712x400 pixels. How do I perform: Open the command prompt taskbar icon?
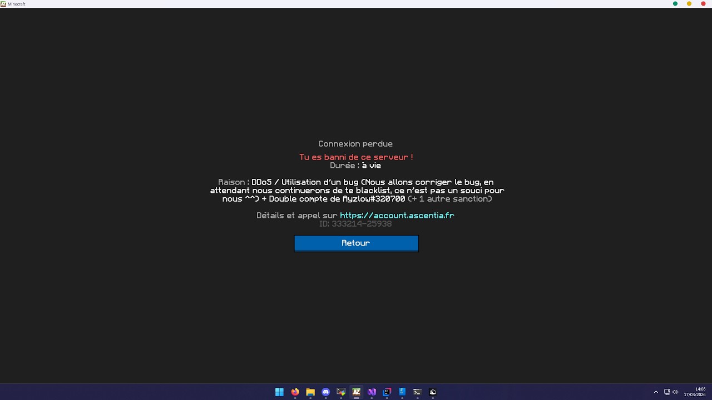coord(417,392)
